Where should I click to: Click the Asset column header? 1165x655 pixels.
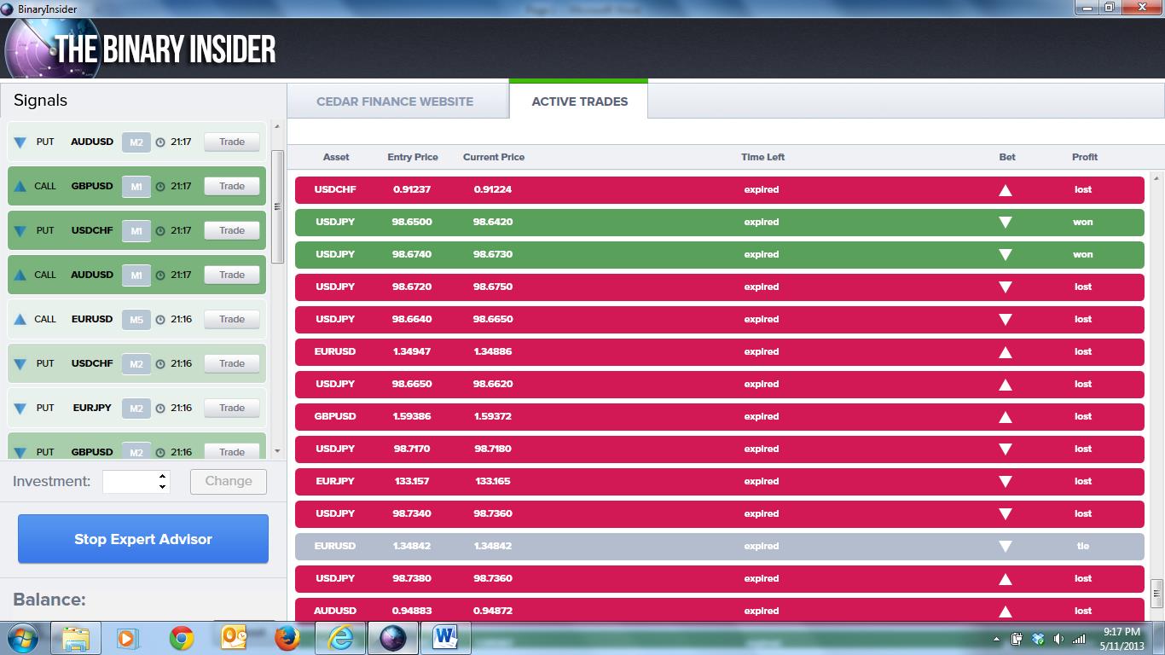point(336,157)
